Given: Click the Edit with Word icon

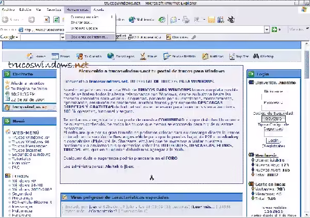Looking at the screenshot, I should (x=197, y=20).
